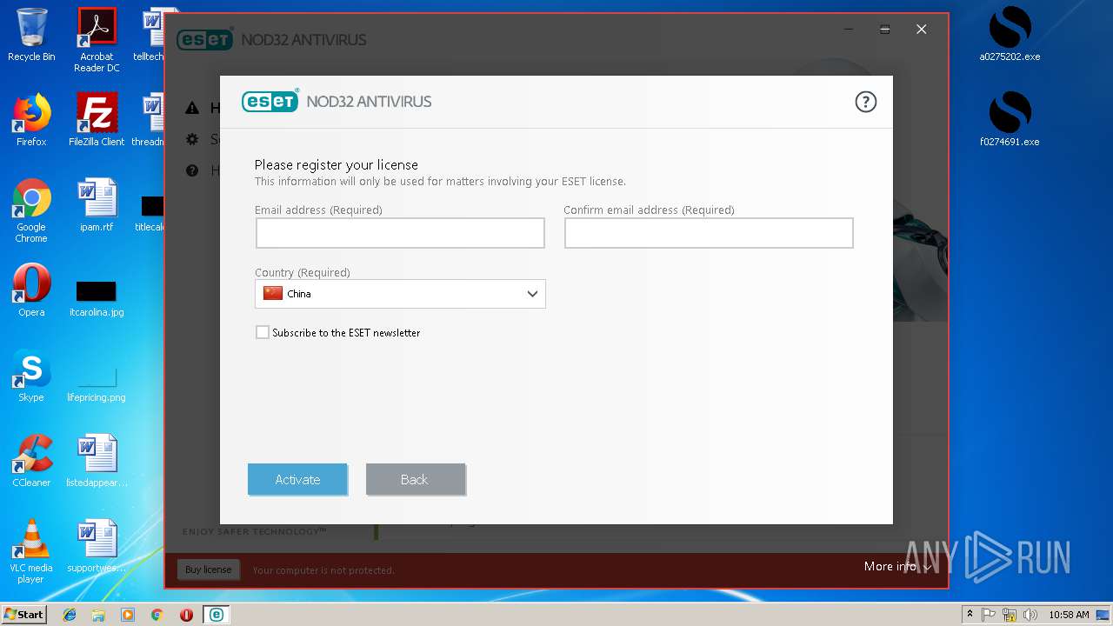Open volume speaker tray icon
This screenshot has width=1113, height=626.
click(1030, 615)
